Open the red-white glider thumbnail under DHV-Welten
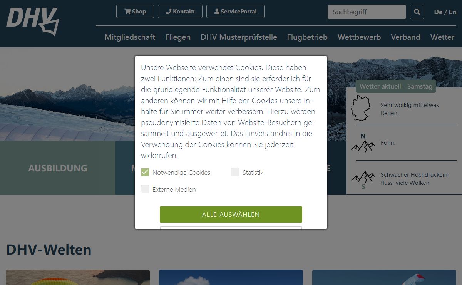The height and width of the screenshot is (285, 462). point(384,277)
